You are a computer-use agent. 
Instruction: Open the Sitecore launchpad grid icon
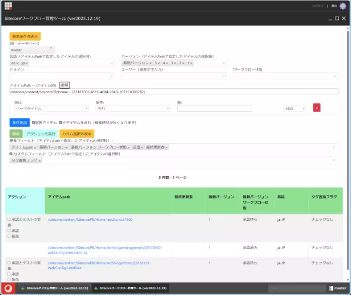click(8, 6)
